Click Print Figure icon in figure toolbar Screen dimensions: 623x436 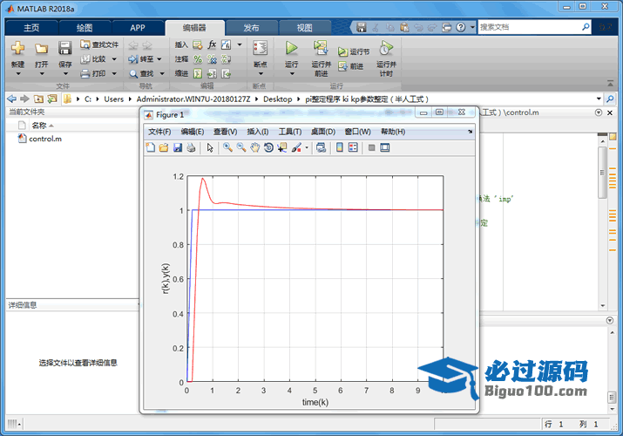[x=191, y=148]
